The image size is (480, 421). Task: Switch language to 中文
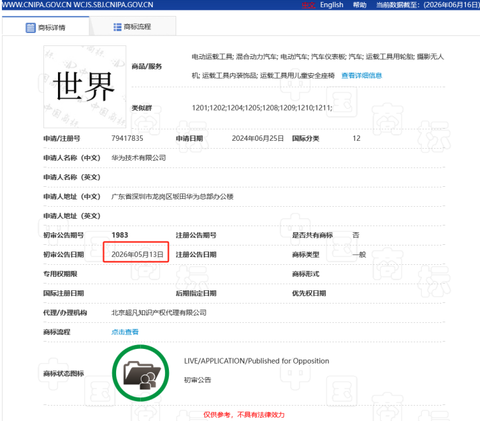[308, 5]
